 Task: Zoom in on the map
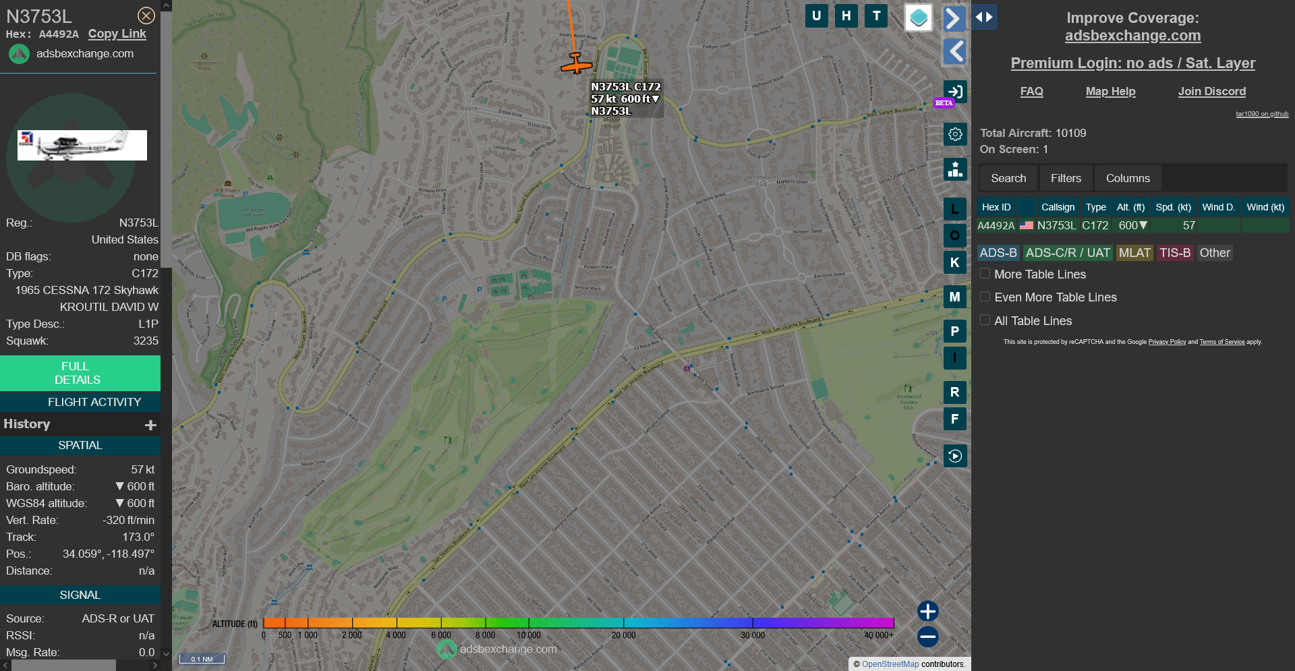pos(927,611)
